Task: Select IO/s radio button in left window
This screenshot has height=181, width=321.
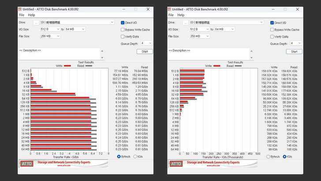Action: tap(135, 157)
